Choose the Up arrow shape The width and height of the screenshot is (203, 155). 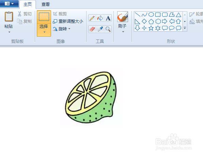click(x=178, y=21)
